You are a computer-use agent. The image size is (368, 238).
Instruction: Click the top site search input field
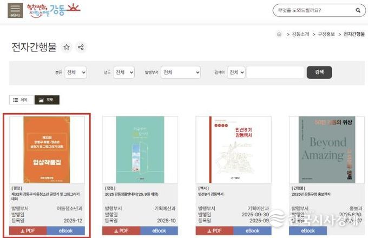pyautogui.click(x=311, y=10)
